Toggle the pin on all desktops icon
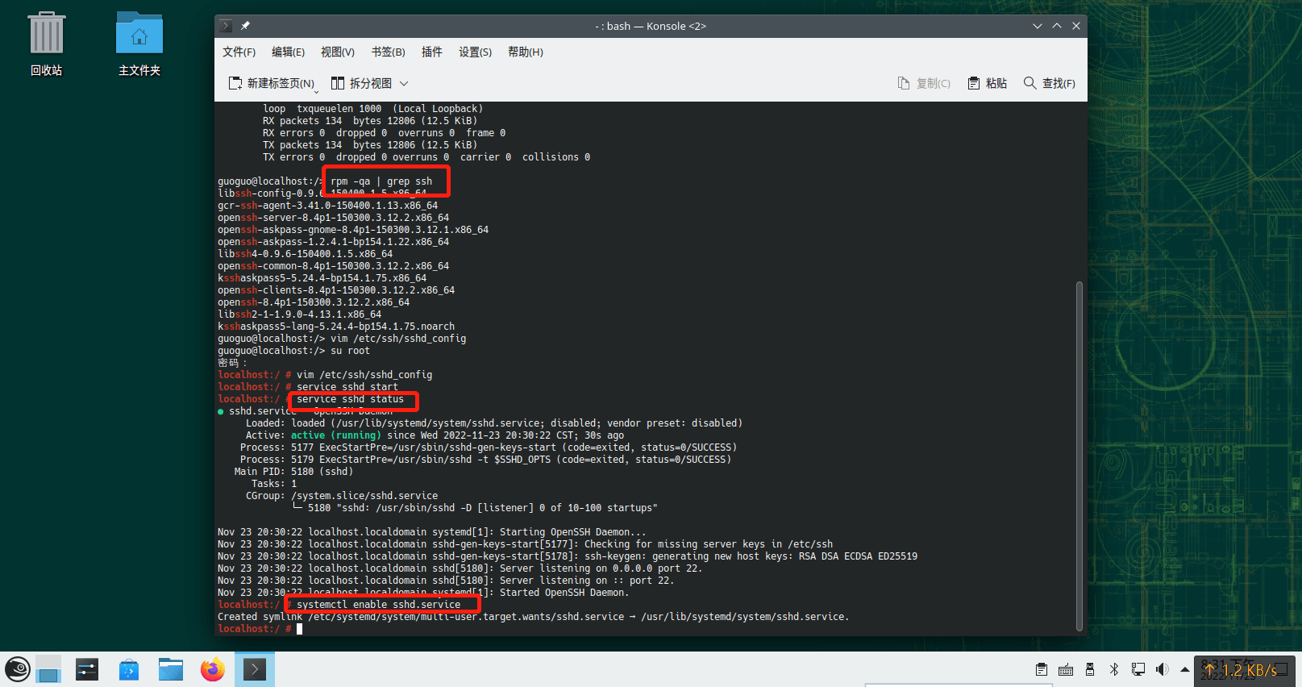The width and height of the screenshot is (1302, 687). pos(245,26)
